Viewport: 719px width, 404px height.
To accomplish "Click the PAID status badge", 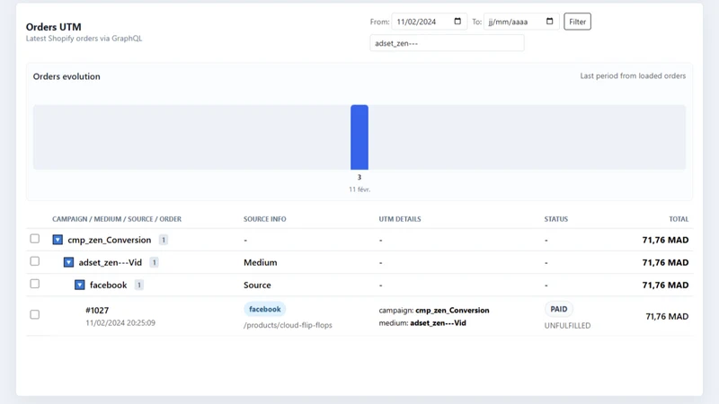I will coord(558,309).
